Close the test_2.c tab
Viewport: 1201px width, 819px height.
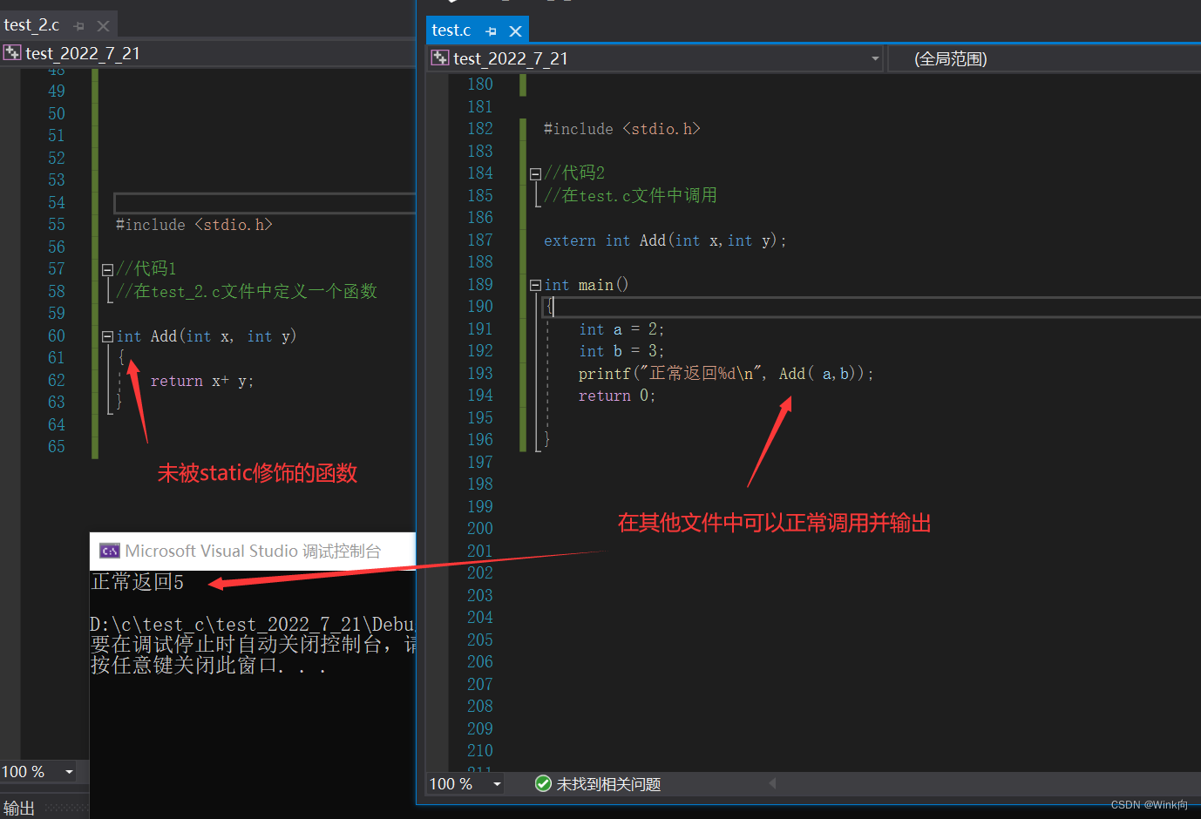[103, 26]
